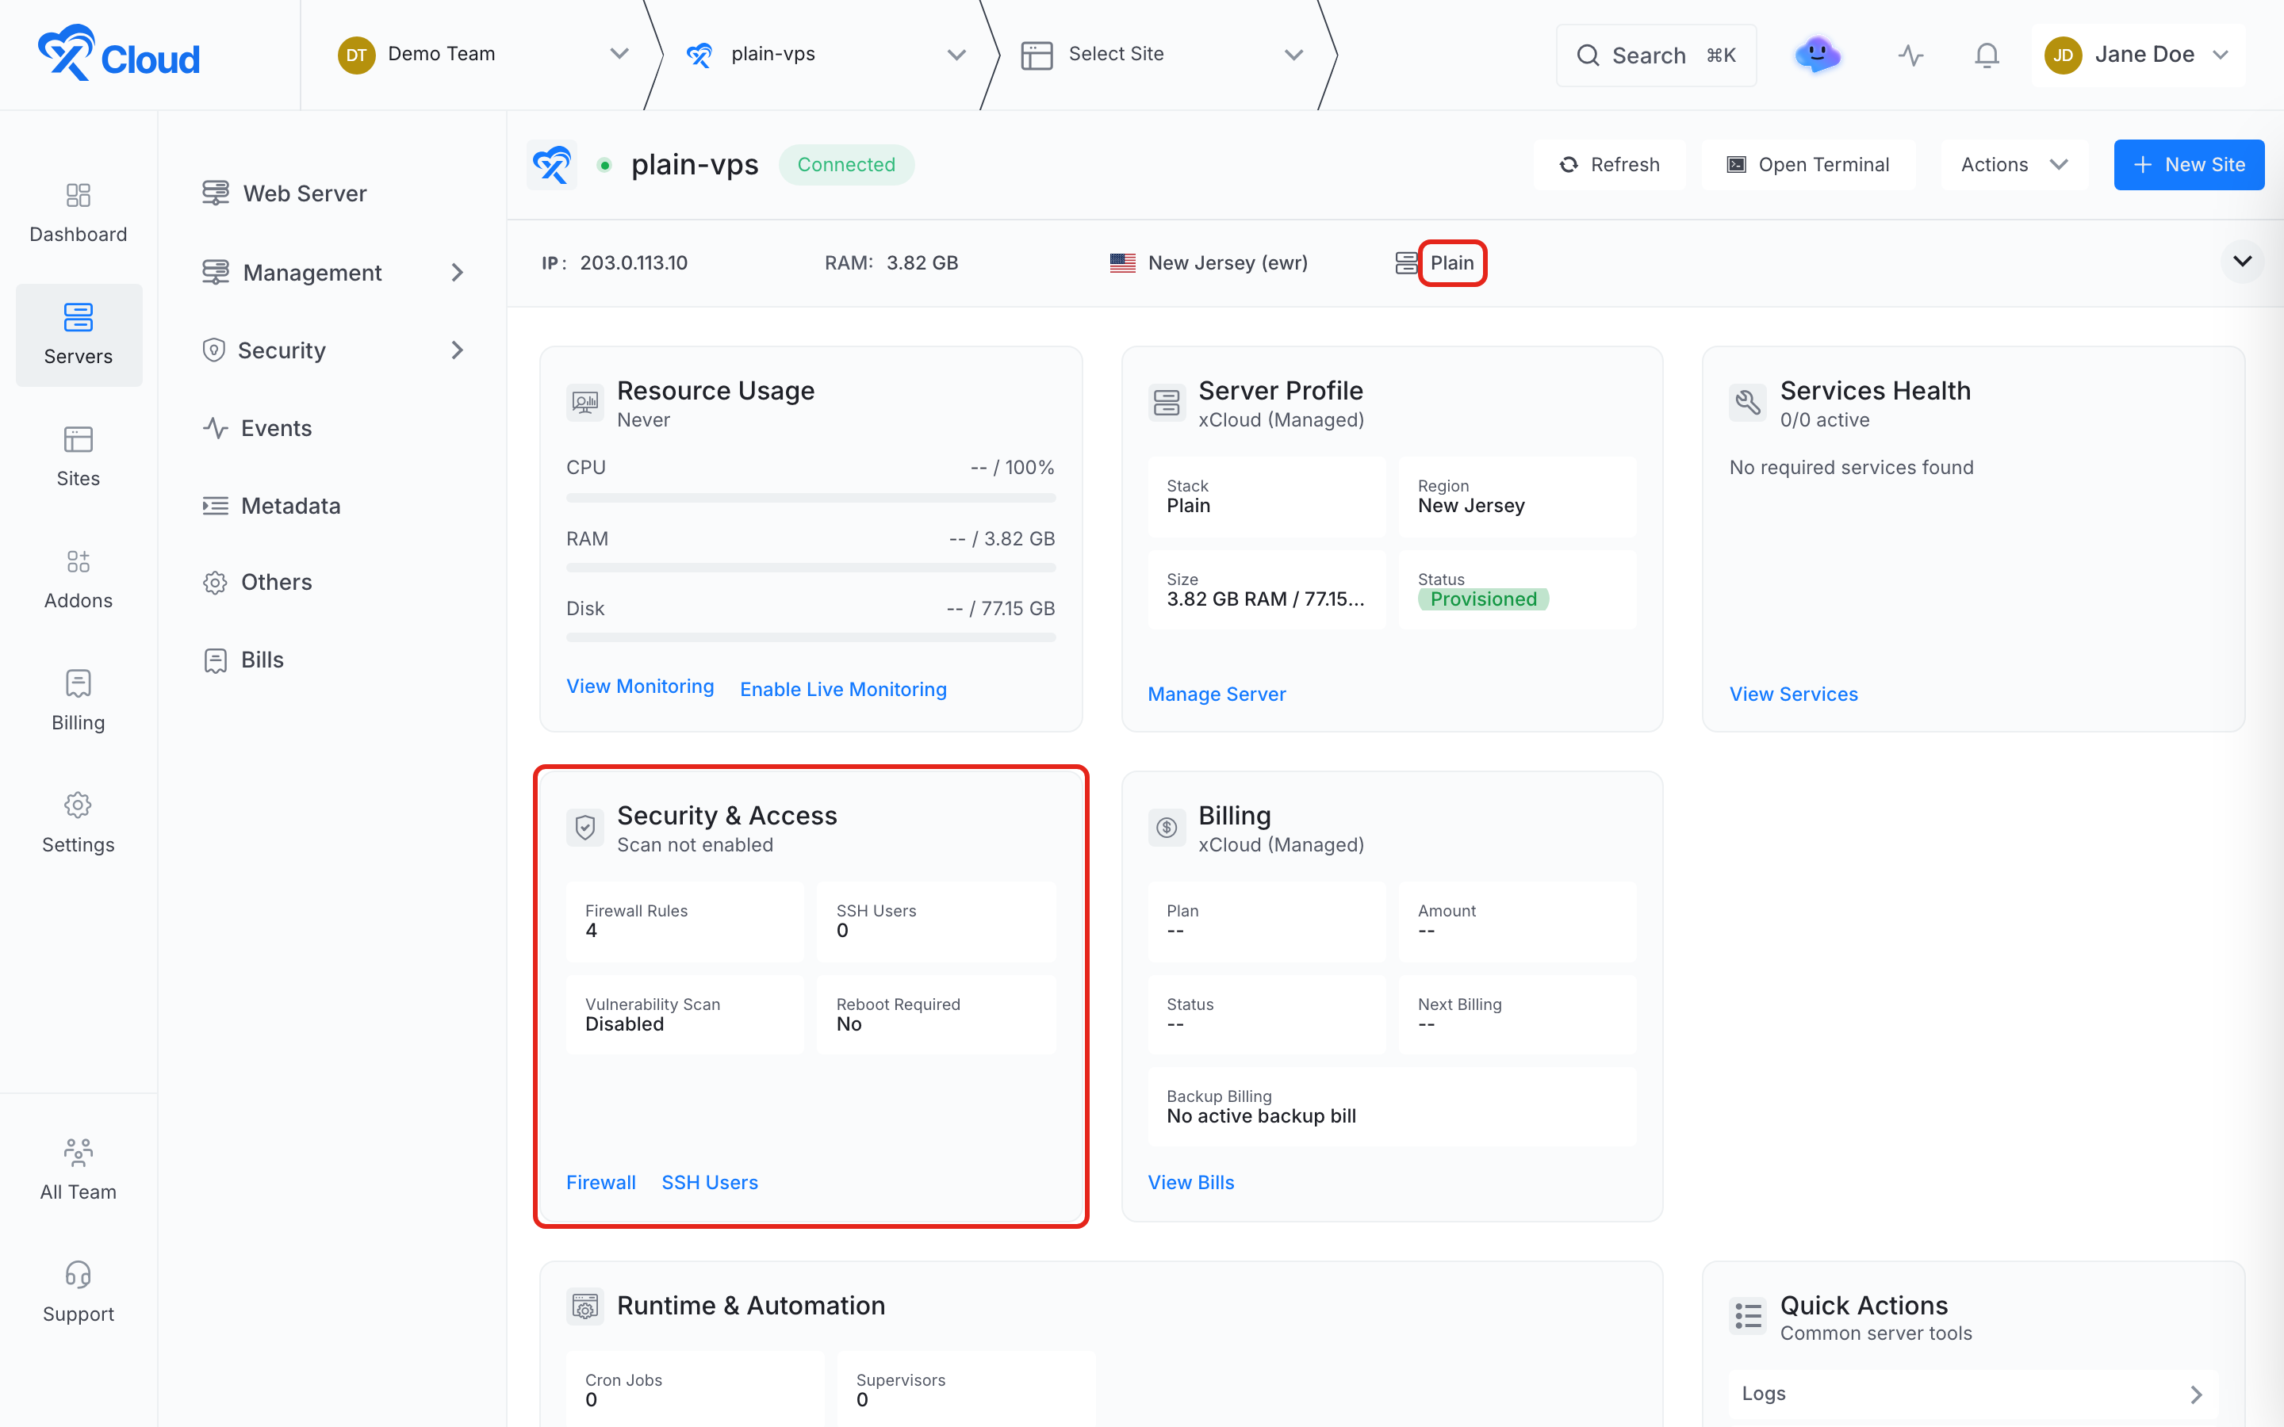
Task: Click the Quick Actions list icon
Action: tap(1748, 1316)
